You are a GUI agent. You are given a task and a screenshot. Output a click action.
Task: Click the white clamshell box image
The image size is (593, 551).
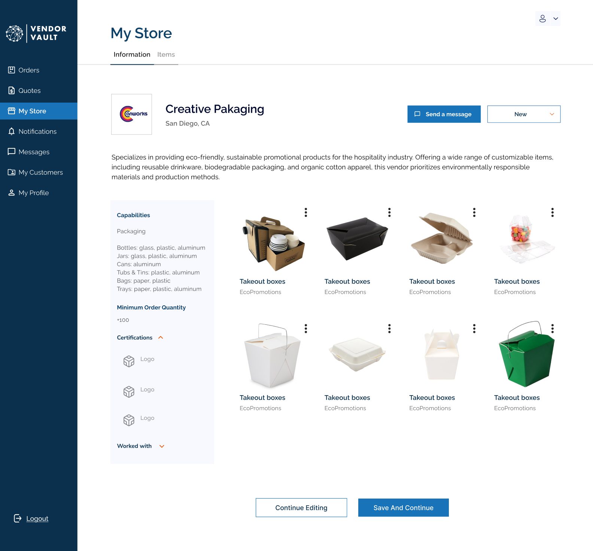coord(357,354)
